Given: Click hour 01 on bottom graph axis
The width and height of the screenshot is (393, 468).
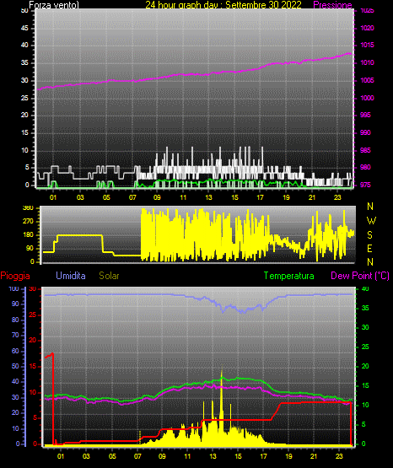Looking at the screenshot, I should click(60, 456).
